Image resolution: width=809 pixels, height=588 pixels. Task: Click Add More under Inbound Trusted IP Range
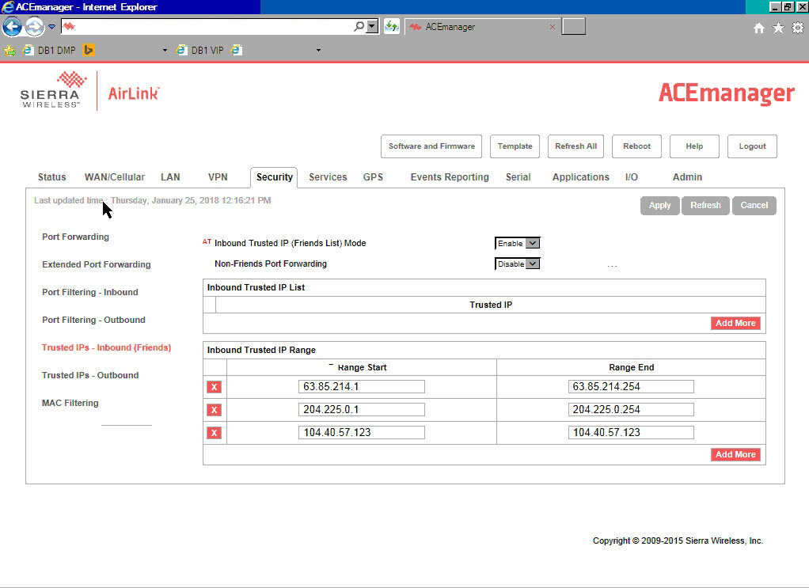735,454
